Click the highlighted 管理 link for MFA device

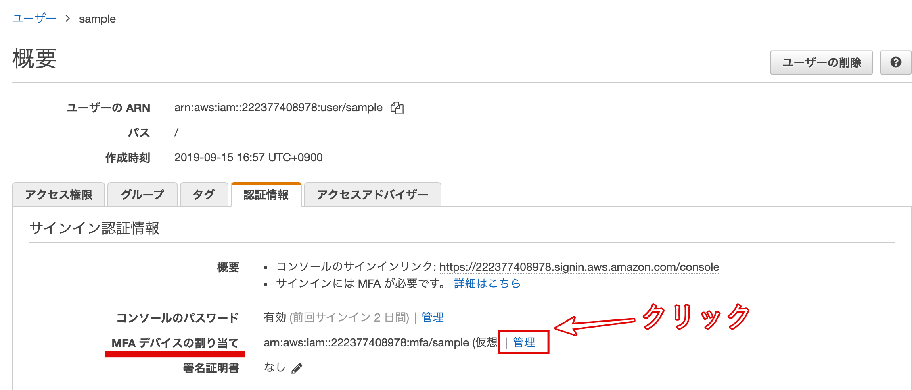(523, 342)
